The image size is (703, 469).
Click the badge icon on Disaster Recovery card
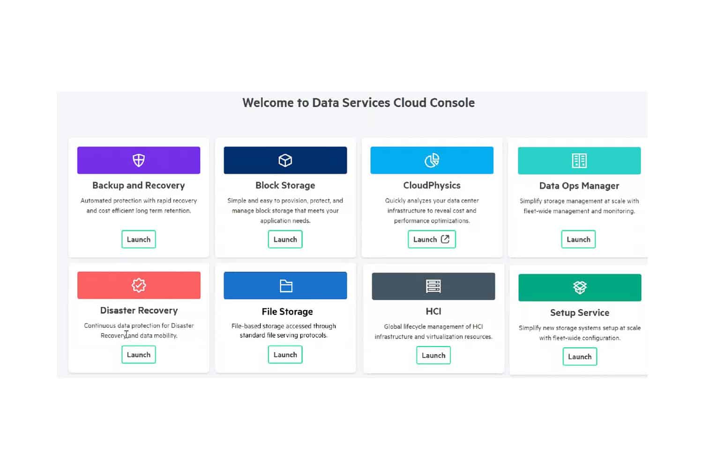[x=138, y=285]
